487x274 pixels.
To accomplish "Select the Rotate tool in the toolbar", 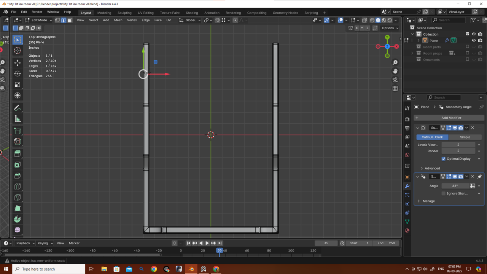I will [x=18, y=73].
